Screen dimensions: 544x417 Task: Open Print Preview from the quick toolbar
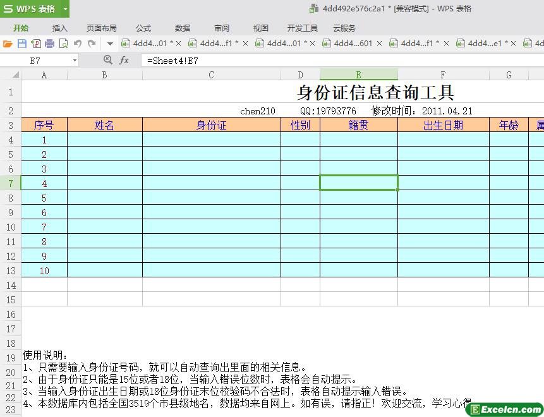coord(63,44)
